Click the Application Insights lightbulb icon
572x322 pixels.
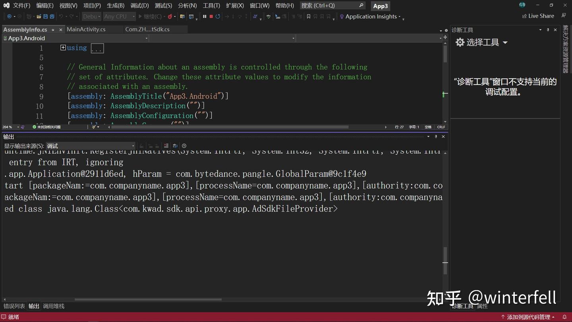(x=342, y=17)
